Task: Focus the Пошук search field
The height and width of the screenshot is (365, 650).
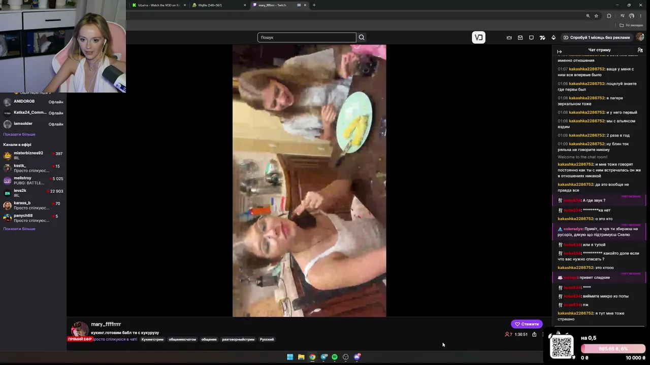Action: pos(307,38)
